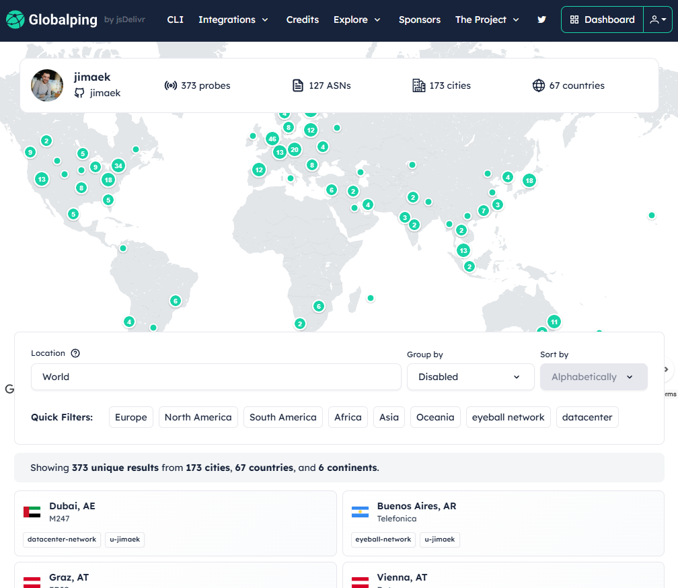Apply the Europe quick filter
The width and height of the screenshot is (678, 588).
pyautogui.click(x=131, y=417)
